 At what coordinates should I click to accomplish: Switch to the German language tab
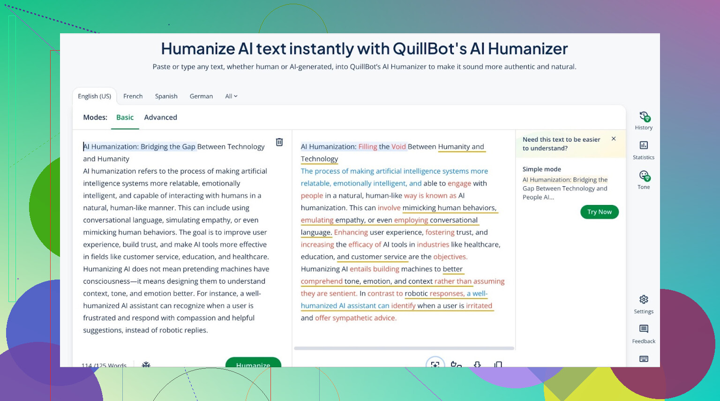click(x=201, y=96)
